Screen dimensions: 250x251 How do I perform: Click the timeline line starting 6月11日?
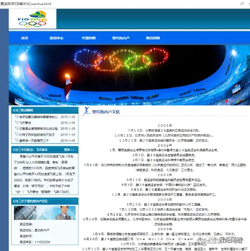[164, 180]
